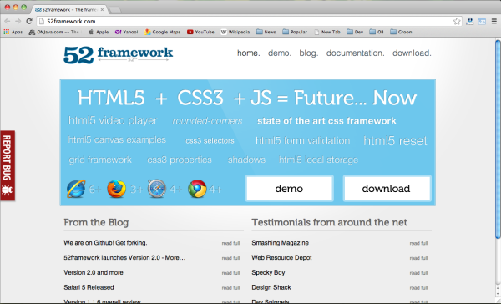Screen dimensions: 501x304
Task: Open the Design Shack testimonial
Action: point(271,287)
